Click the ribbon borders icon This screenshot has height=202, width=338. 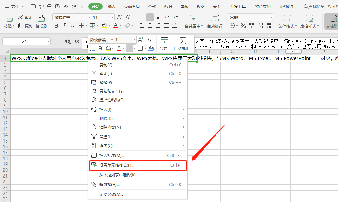(81, 26)
